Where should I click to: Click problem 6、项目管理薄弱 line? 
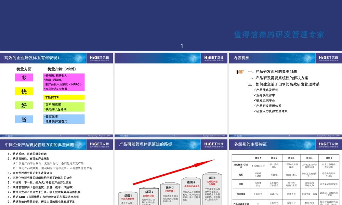point(41,187)
